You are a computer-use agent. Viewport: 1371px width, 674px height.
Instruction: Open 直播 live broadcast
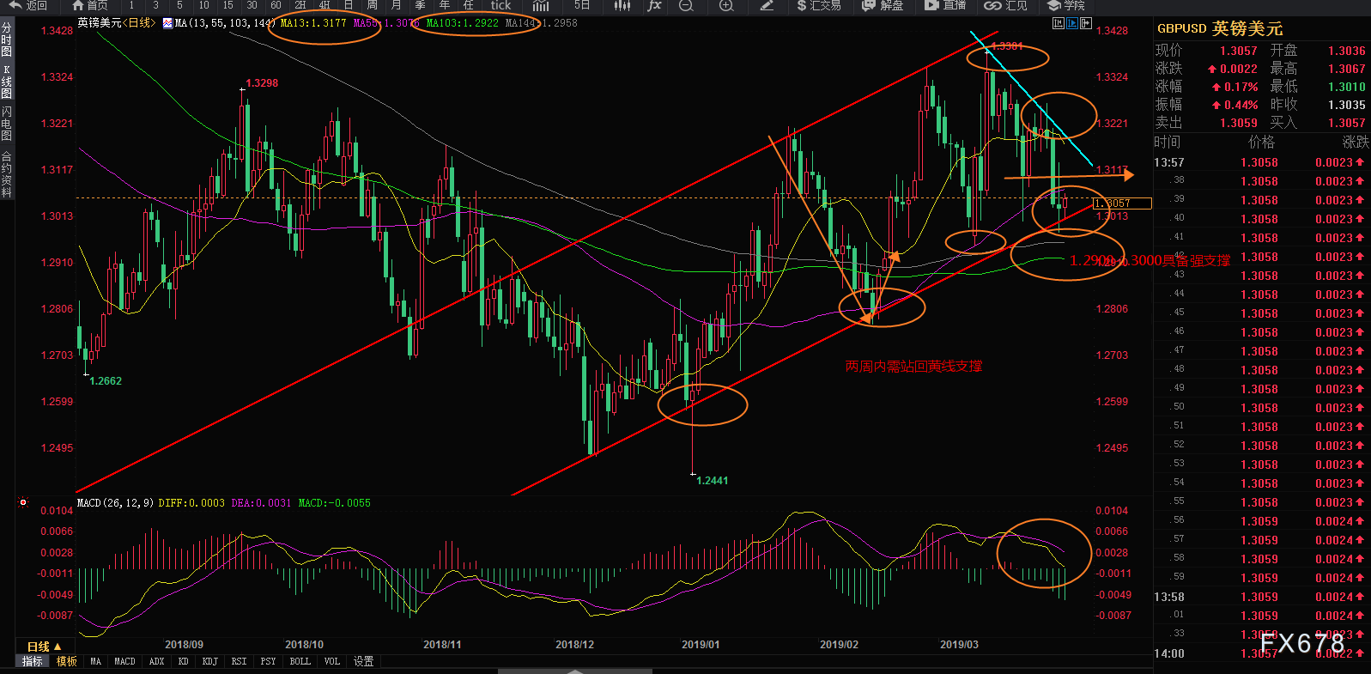945,5
